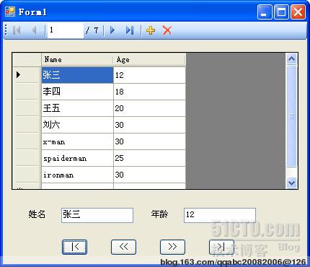The height and width of the screenshot is (267, 310).
Task: Select the spaiderman name cell
Action: 77,158
